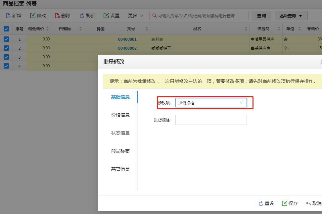Uncheck row 4 checkbox
The height and width of the screenshot is (214, 322).
(6, 66)
